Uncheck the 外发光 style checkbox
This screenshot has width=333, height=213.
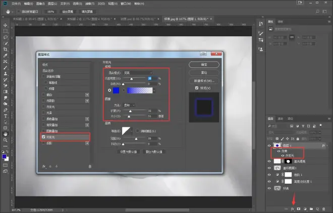43,137
